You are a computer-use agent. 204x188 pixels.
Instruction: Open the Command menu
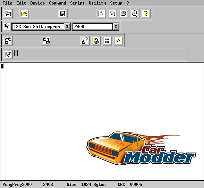pyautogui.click(x=58, y=3)
